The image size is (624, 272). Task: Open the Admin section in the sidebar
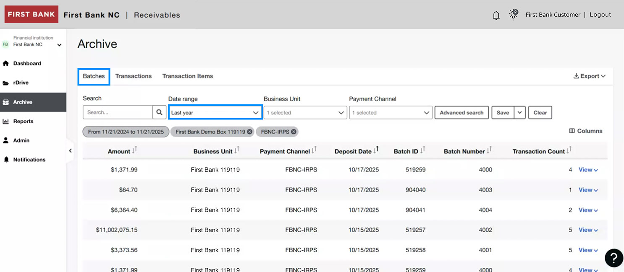[21, 140]
